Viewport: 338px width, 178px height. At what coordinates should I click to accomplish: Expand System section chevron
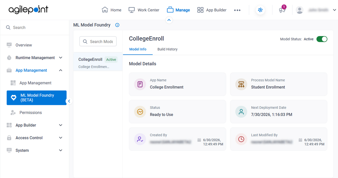[x=60, y=150]
